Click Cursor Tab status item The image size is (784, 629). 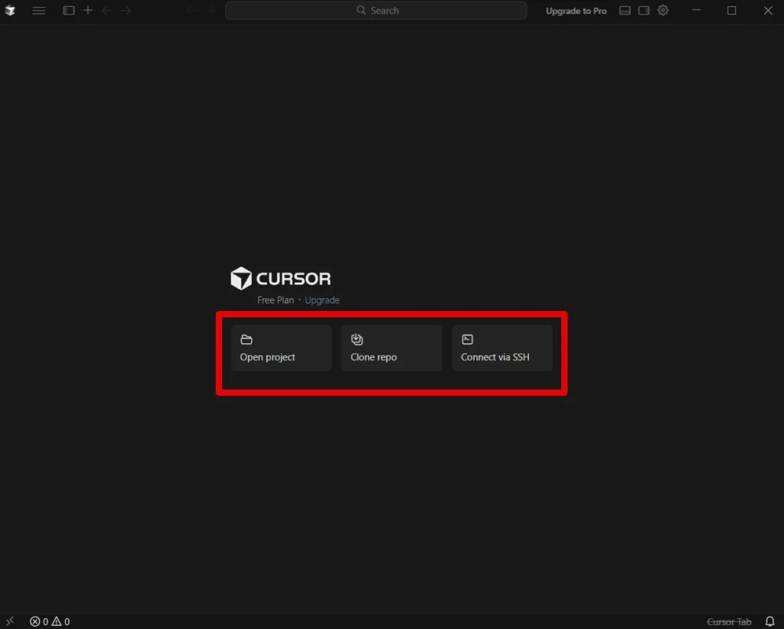pyautogui.click(x=729, y=621)
